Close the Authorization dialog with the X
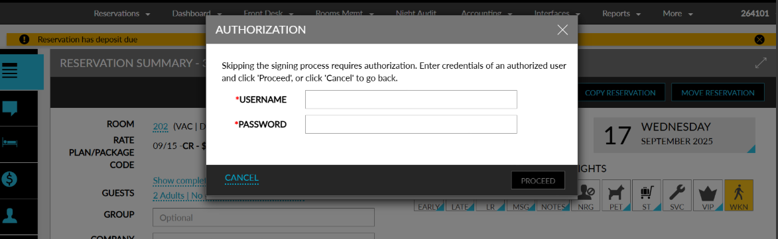Screen dimensions: 778x239 tap(562, 30)
